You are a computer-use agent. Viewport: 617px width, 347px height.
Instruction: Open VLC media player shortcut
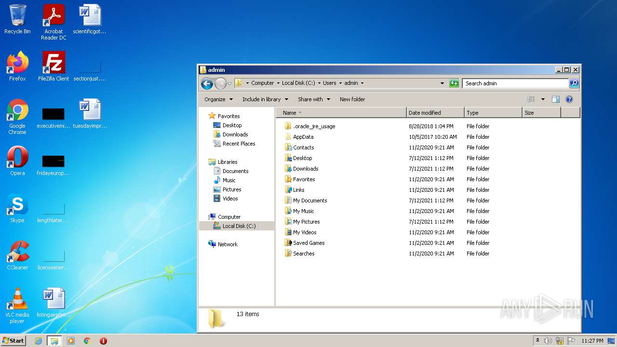17,306
